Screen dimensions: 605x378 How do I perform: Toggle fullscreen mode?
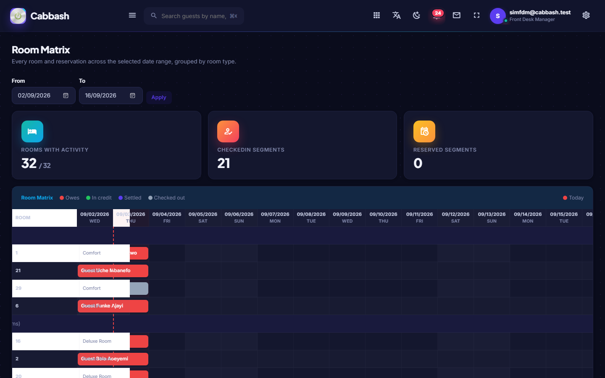coord(476,16)
